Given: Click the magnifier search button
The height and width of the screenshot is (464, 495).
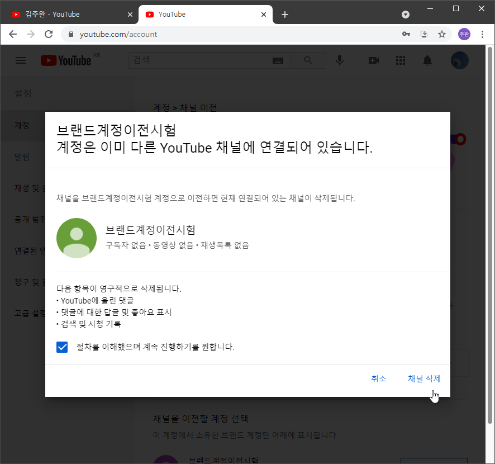Looking at the screenshot, I should pyautogui.click(x=308, y=60).
